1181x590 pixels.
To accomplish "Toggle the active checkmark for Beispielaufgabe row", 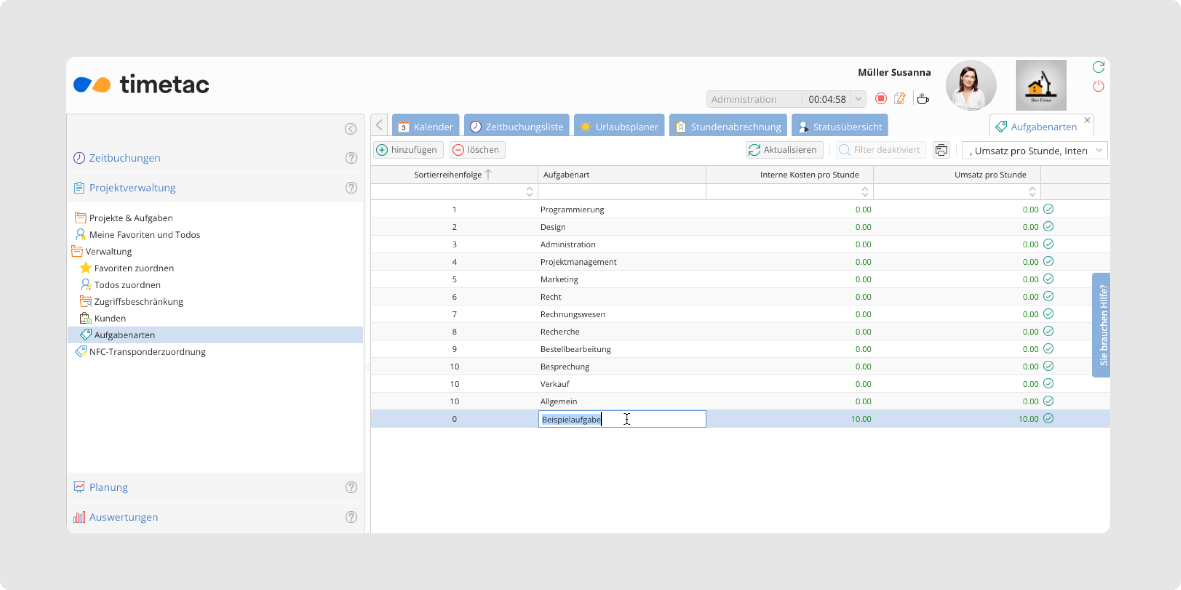I will tap(1048, 419).
